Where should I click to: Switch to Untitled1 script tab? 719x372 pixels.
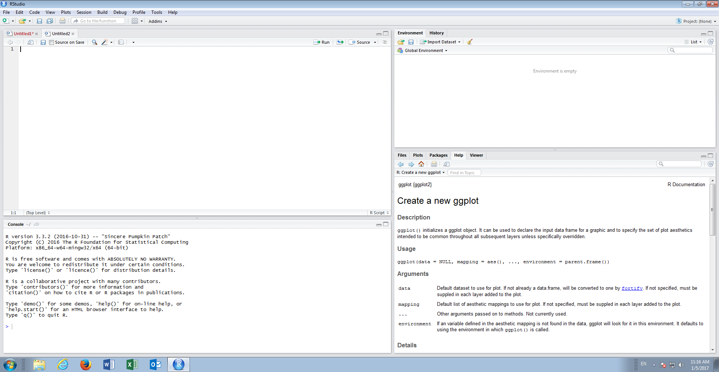click(23, 34)
